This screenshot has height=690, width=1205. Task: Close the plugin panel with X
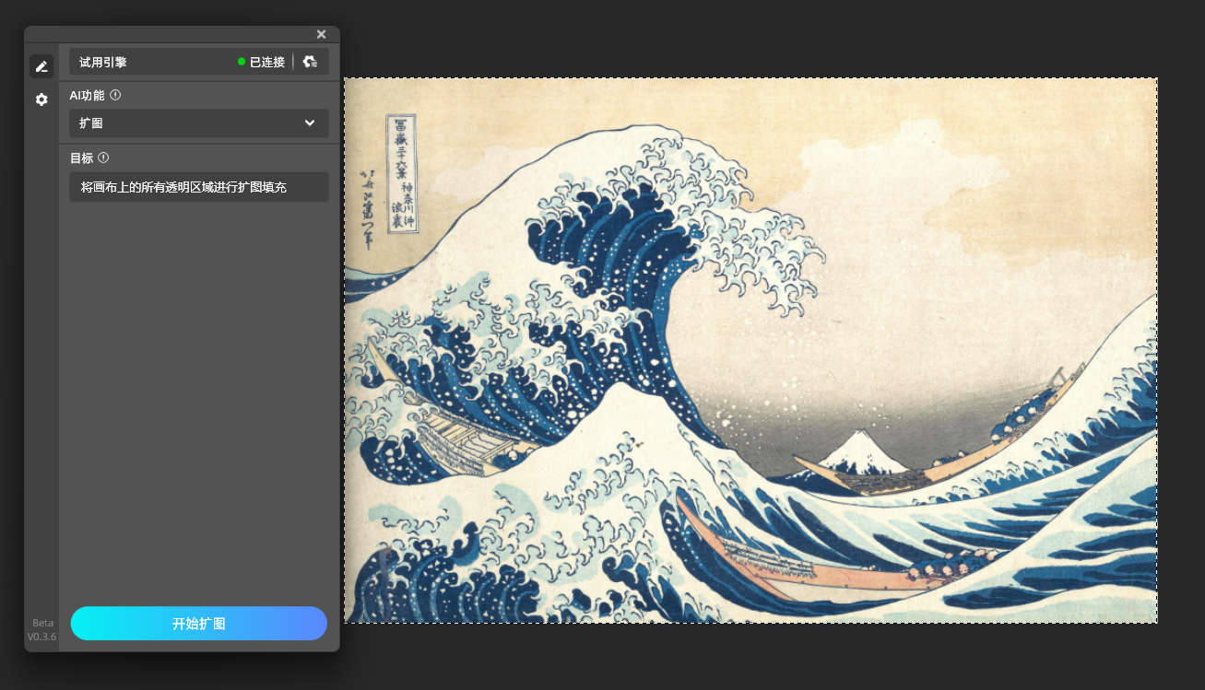pos(321,34)
